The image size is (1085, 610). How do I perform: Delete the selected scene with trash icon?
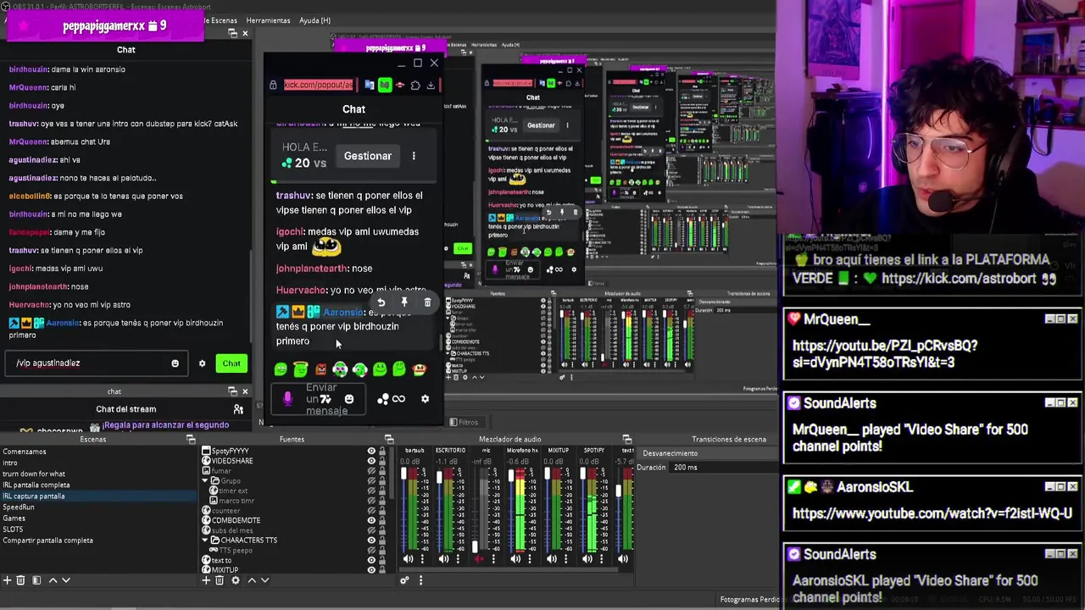tap(21, 580)
